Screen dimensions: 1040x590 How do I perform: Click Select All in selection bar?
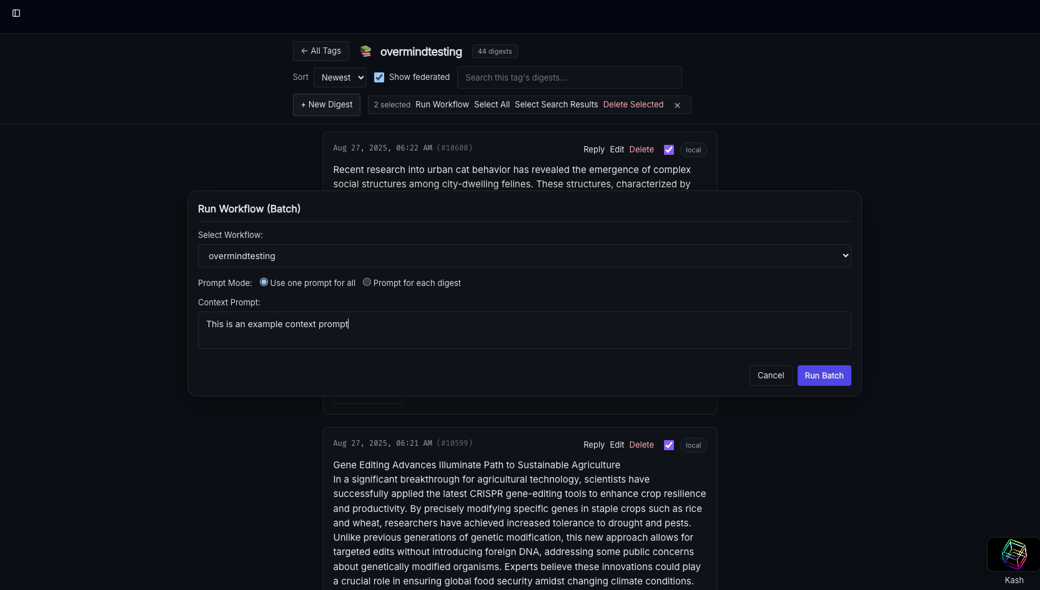click(492, 105)
